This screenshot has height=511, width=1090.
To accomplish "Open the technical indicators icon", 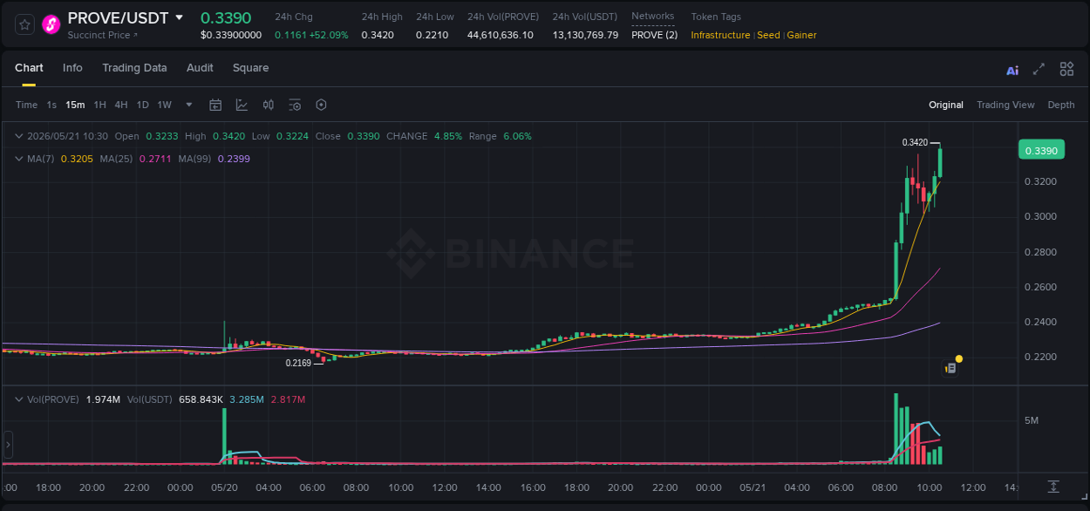I will click(242, 105).
